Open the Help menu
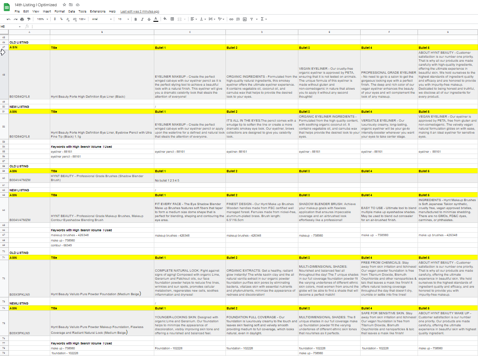The width and height of the screenshot is (478, 356). (x=112, y=11)
